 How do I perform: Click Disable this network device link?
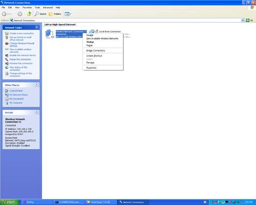23,55
